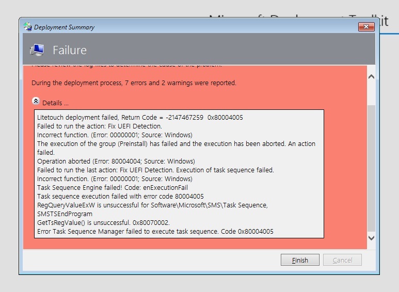Close the Deployment Summary dialog
The image size is (399, 292).
(366, 26)
